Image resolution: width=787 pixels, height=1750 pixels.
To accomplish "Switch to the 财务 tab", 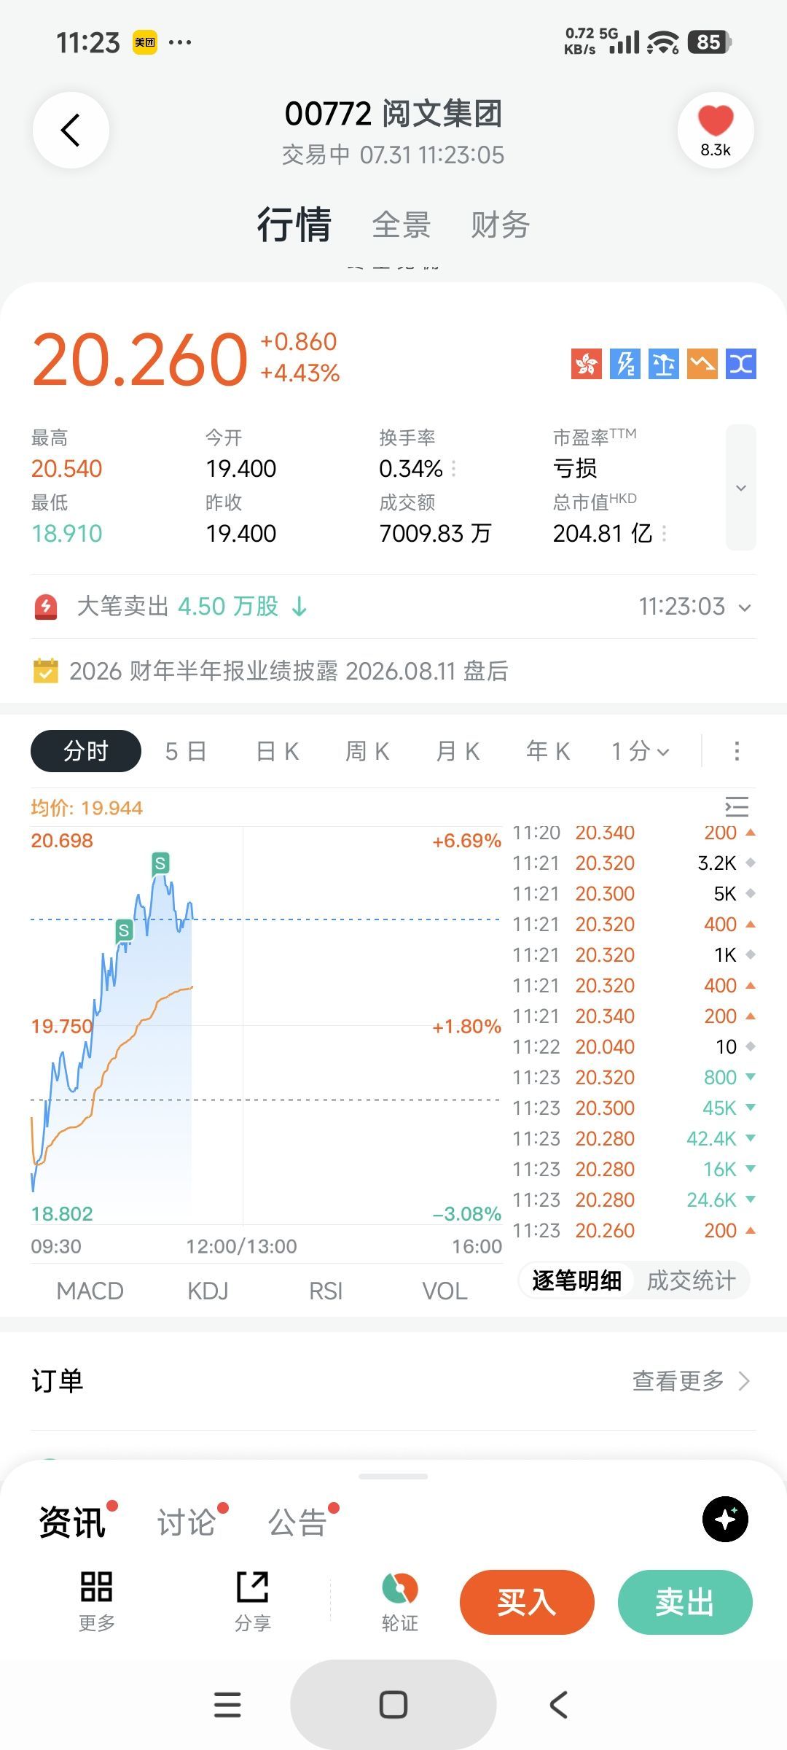I will coord(500,225).
